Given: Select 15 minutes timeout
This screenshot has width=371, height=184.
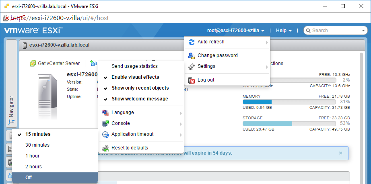Looking at the screenshot, I should coord(55,134).
